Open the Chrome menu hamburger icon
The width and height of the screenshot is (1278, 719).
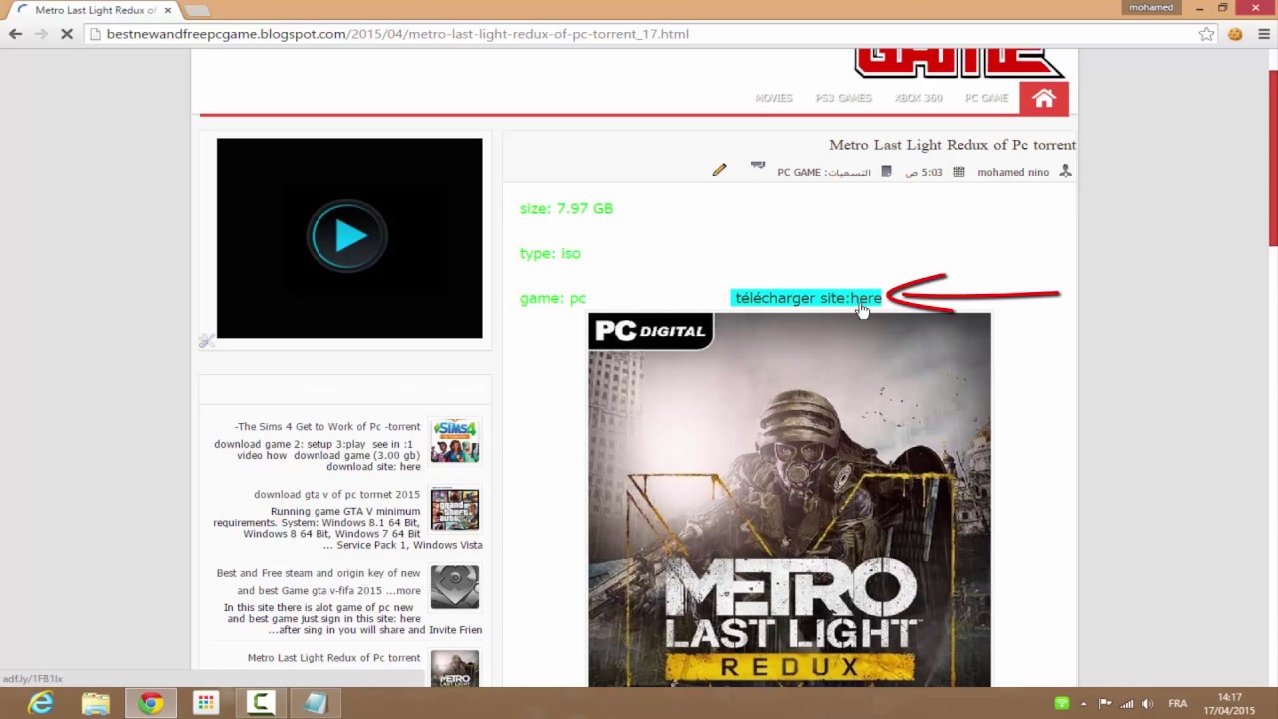[1262, 34]
